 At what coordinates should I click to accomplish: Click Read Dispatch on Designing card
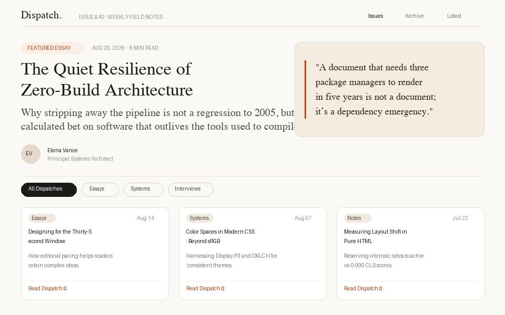(x=47, y=288)
